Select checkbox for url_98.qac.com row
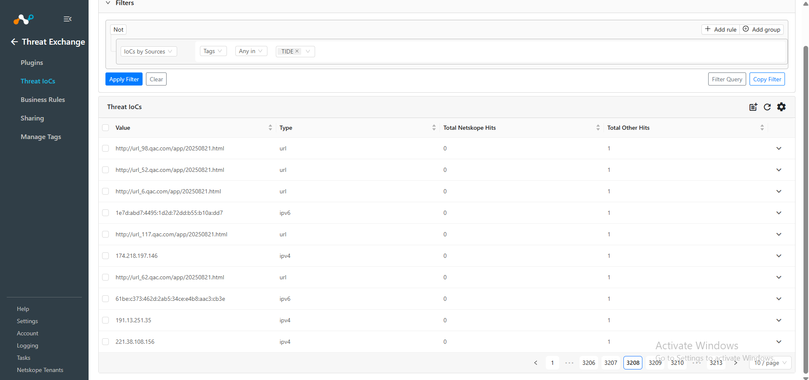Image resolution: width=809 pixels, height=380 pixels. [105, 148]
